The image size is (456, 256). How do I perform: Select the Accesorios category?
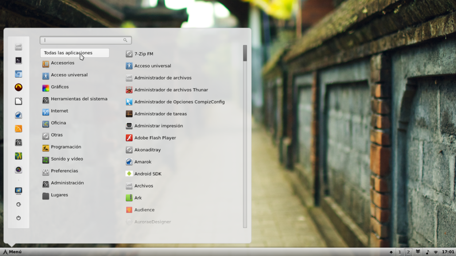(x=58, y=63)
